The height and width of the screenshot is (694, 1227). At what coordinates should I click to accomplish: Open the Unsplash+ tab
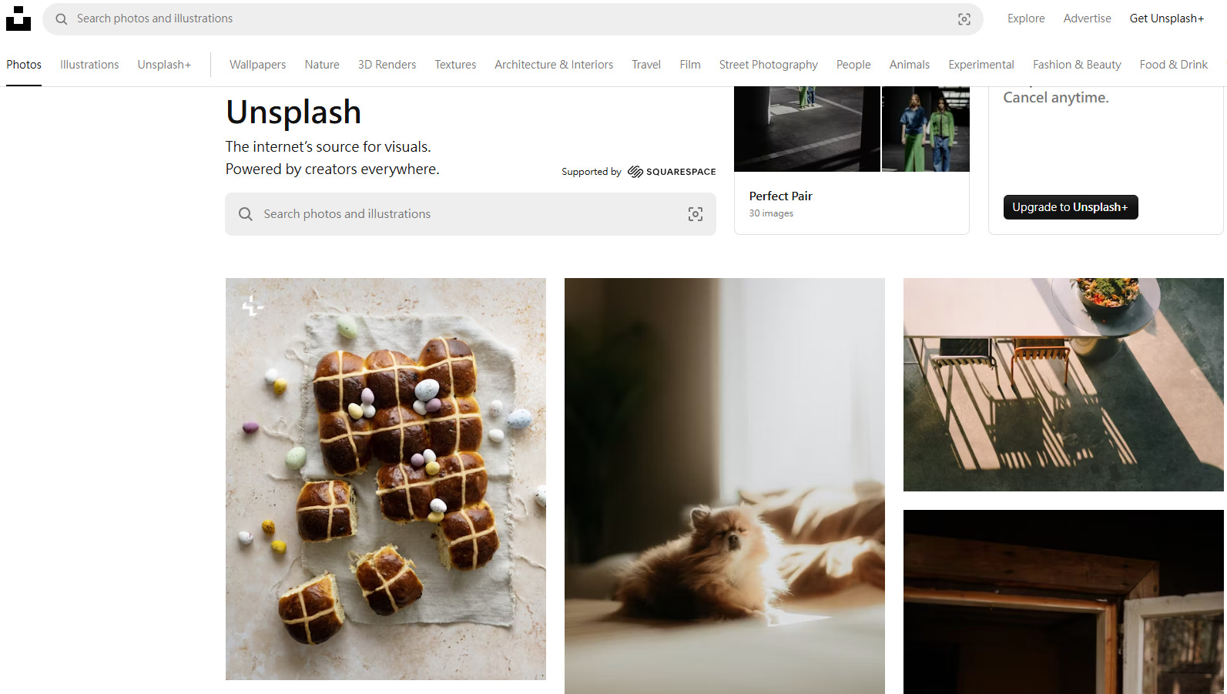coord(164,65)
